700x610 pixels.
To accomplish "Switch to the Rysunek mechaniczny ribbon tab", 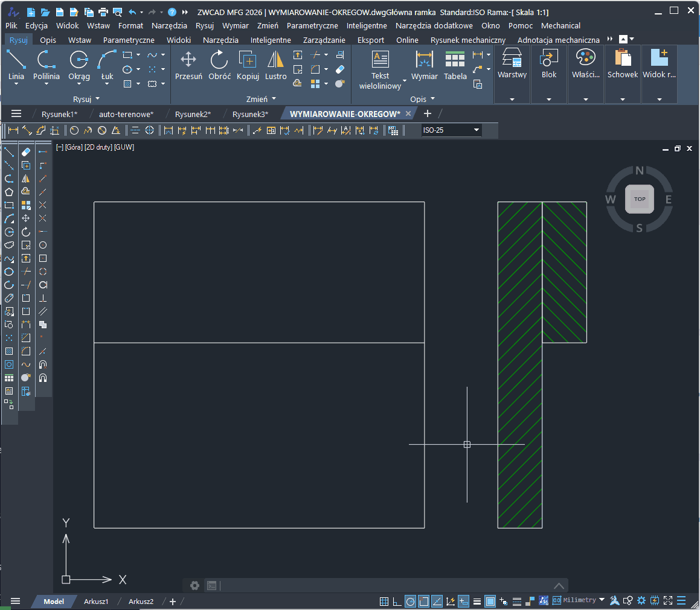I will [x=468, y=40].
